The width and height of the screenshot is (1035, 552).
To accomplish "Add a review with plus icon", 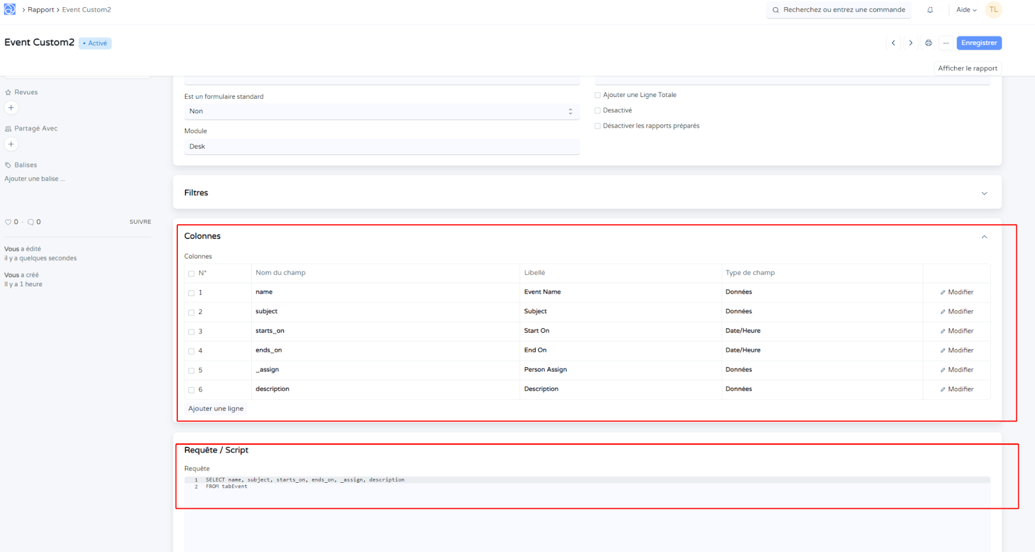I will coord(11,108).
